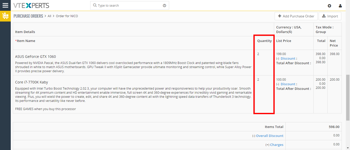Click quantity 2 in ASUS GeForce row

258,54
